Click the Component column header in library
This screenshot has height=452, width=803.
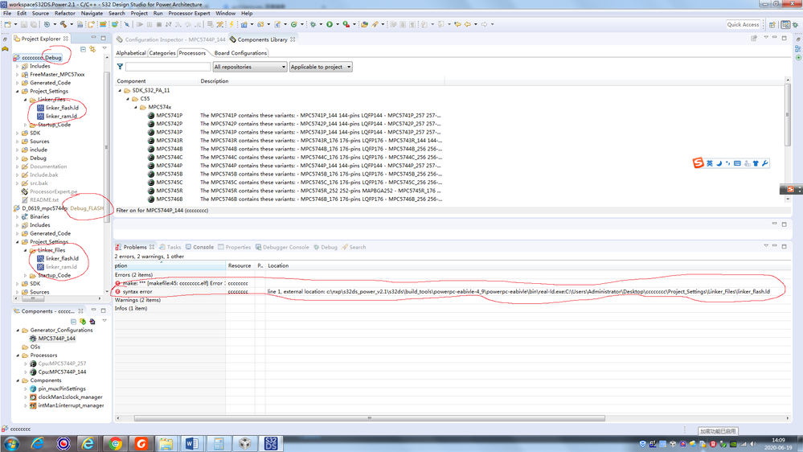tap(131, 81)
